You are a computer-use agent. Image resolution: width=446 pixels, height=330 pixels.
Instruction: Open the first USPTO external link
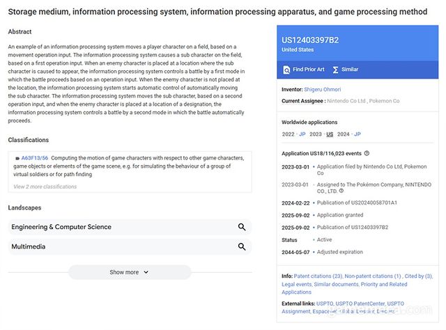(x=325, y=304)
